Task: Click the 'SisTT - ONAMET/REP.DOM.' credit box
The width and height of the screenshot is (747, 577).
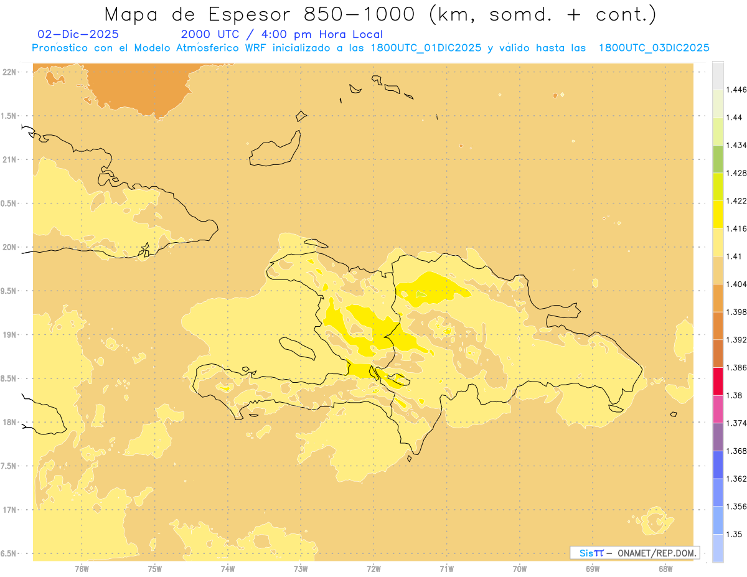Action: point(634,553)
